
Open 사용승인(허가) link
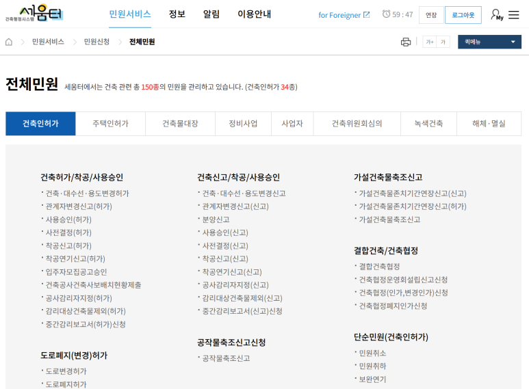(x=68, y=219)
